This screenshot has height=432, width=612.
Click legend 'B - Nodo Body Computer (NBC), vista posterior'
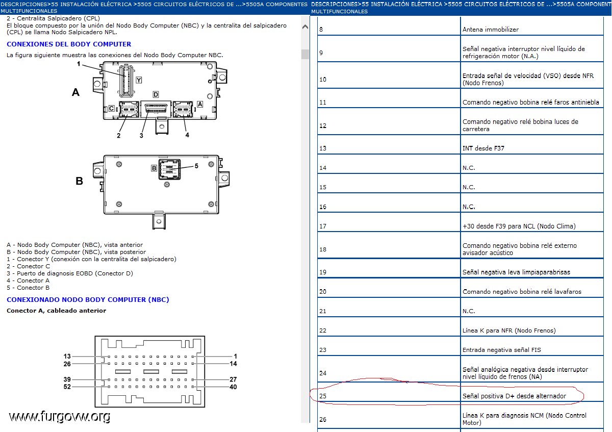(76, 252)
